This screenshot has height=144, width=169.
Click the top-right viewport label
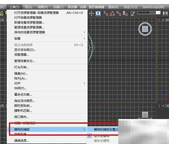point(164,20)
